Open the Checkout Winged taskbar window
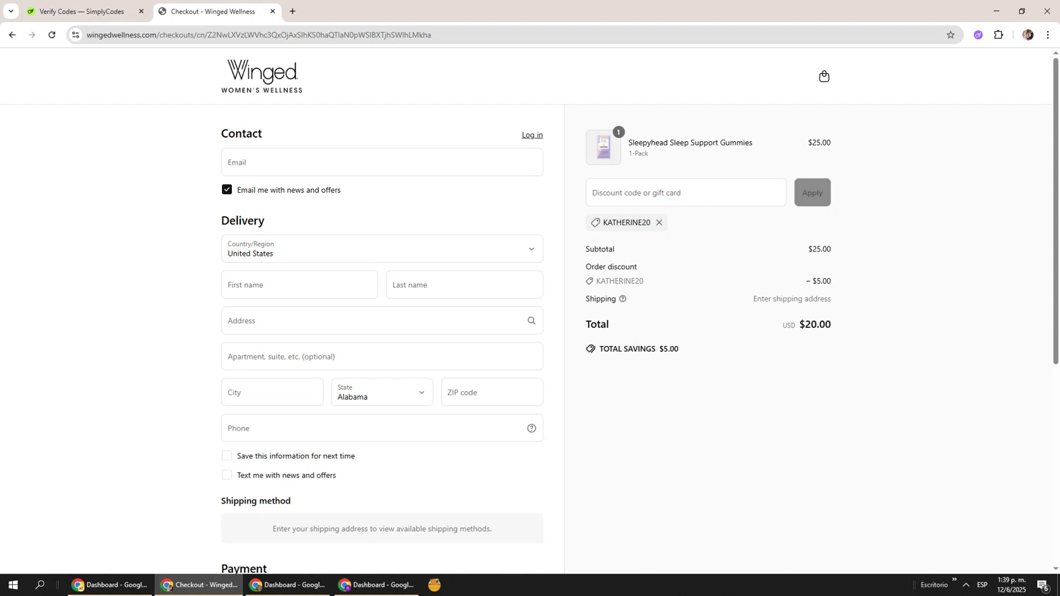 (x=199, y=585)
